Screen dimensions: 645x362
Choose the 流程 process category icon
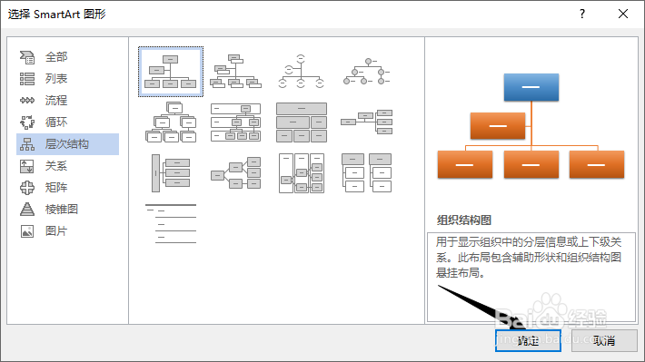point(27,101)
